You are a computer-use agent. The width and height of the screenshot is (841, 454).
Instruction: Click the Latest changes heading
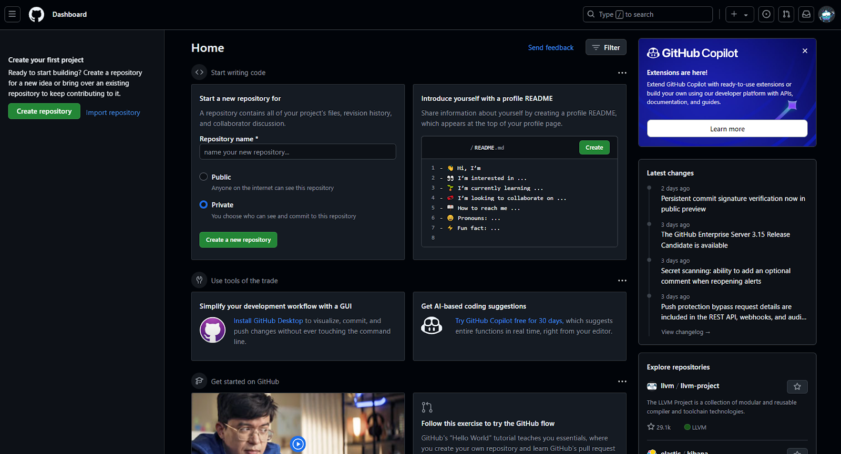(x=670, y=173)
